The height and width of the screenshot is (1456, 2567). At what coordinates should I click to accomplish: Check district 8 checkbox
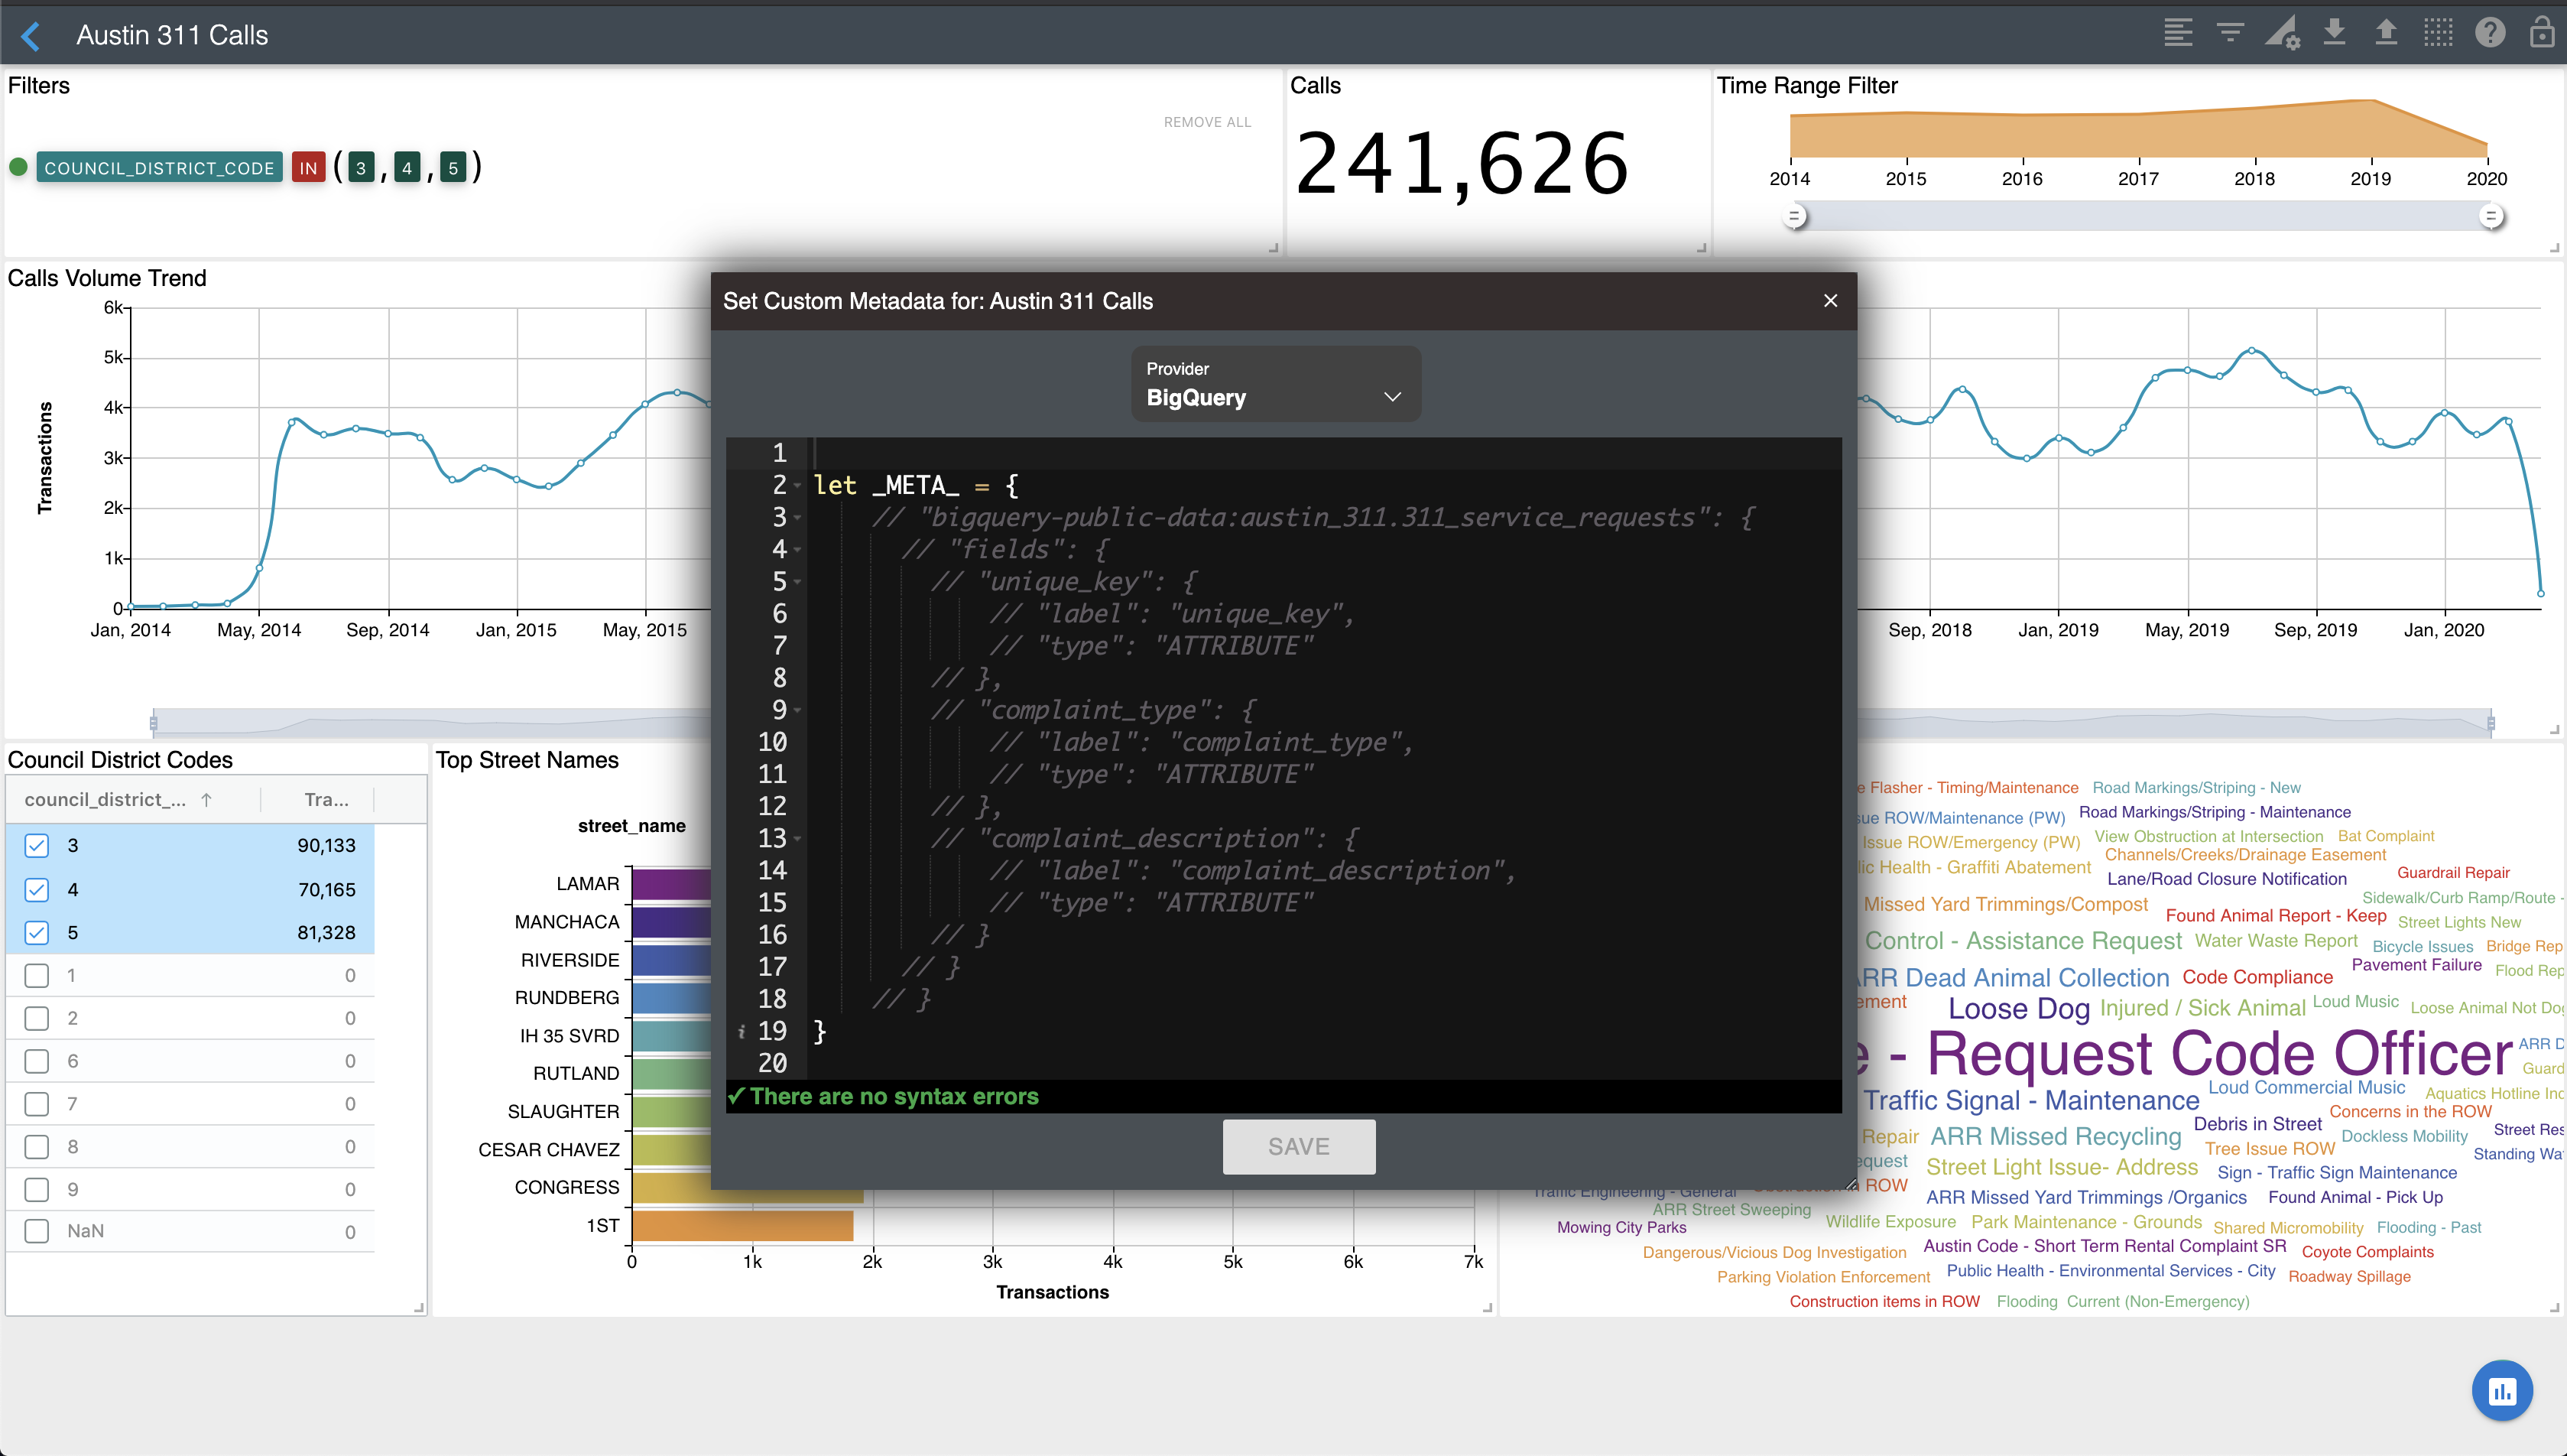37,1147
